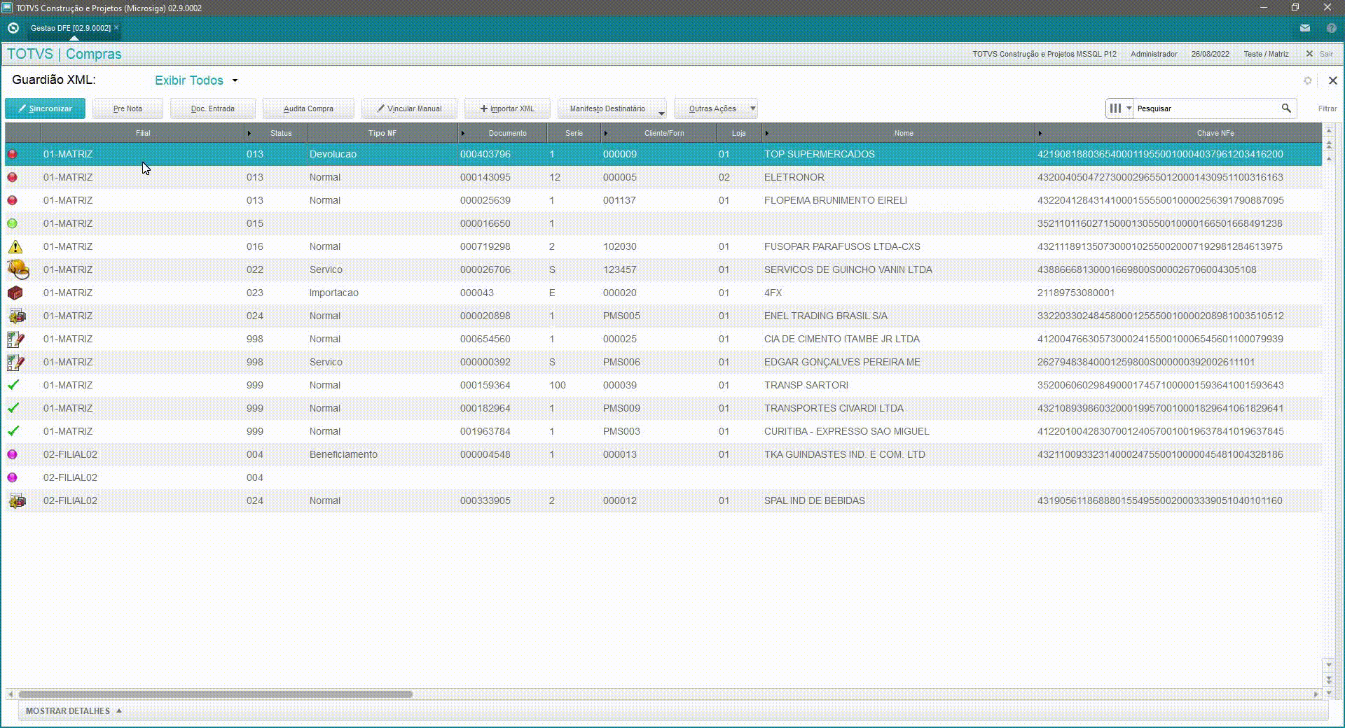Open the mail envelope icon in header
The width and height of the screenshot is (1345, 728).
pyautogui.click(x=1304, y=28)
